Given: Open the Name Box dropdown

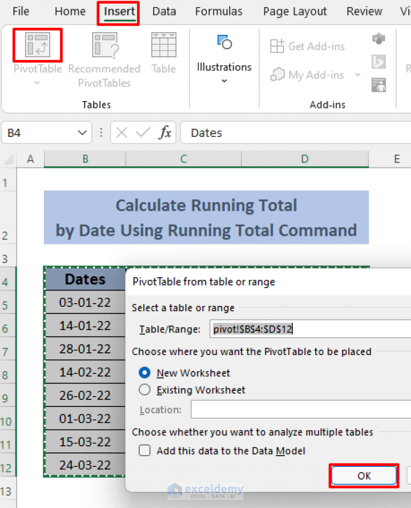Looking at the screenshot, I should point(81,133).
